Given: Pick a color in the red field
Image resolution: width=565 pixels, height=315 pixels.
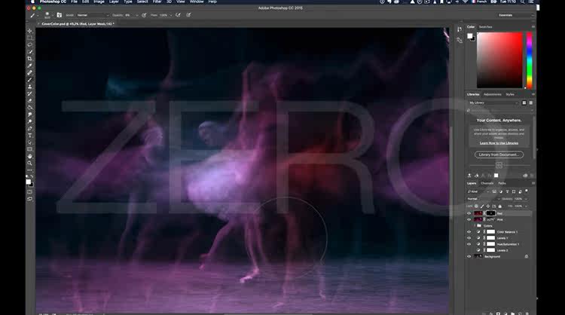Looking at the screenshot, I should tap(499, 60).
